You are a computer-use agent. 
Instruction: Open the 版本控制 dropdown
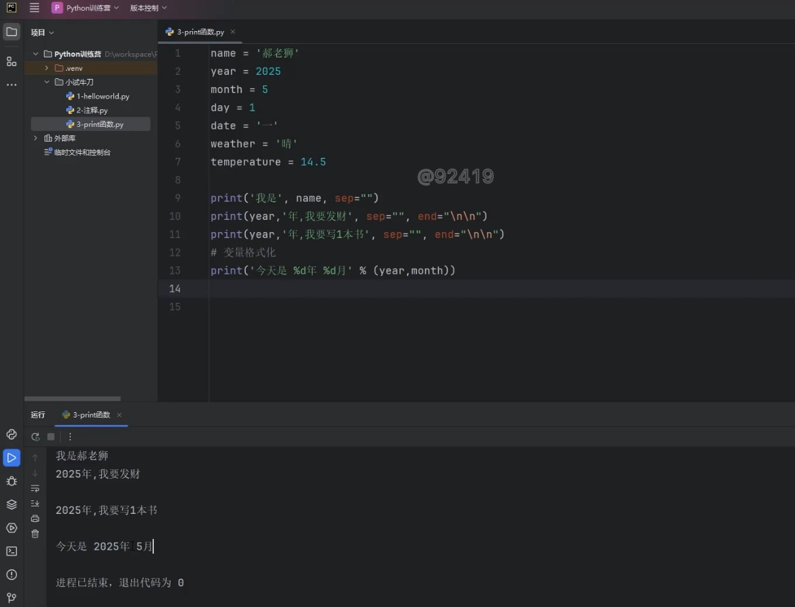[148, 8]
